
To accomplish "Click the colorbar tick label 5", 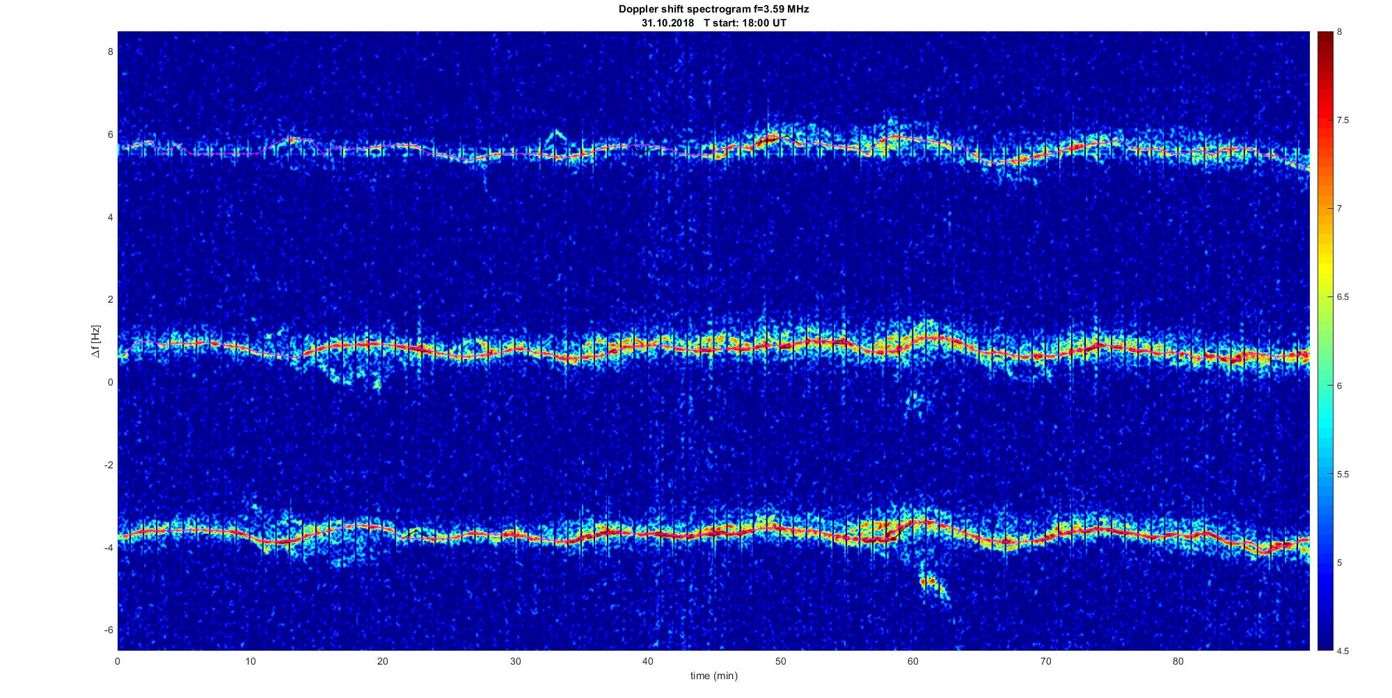I will [1340, 562].
